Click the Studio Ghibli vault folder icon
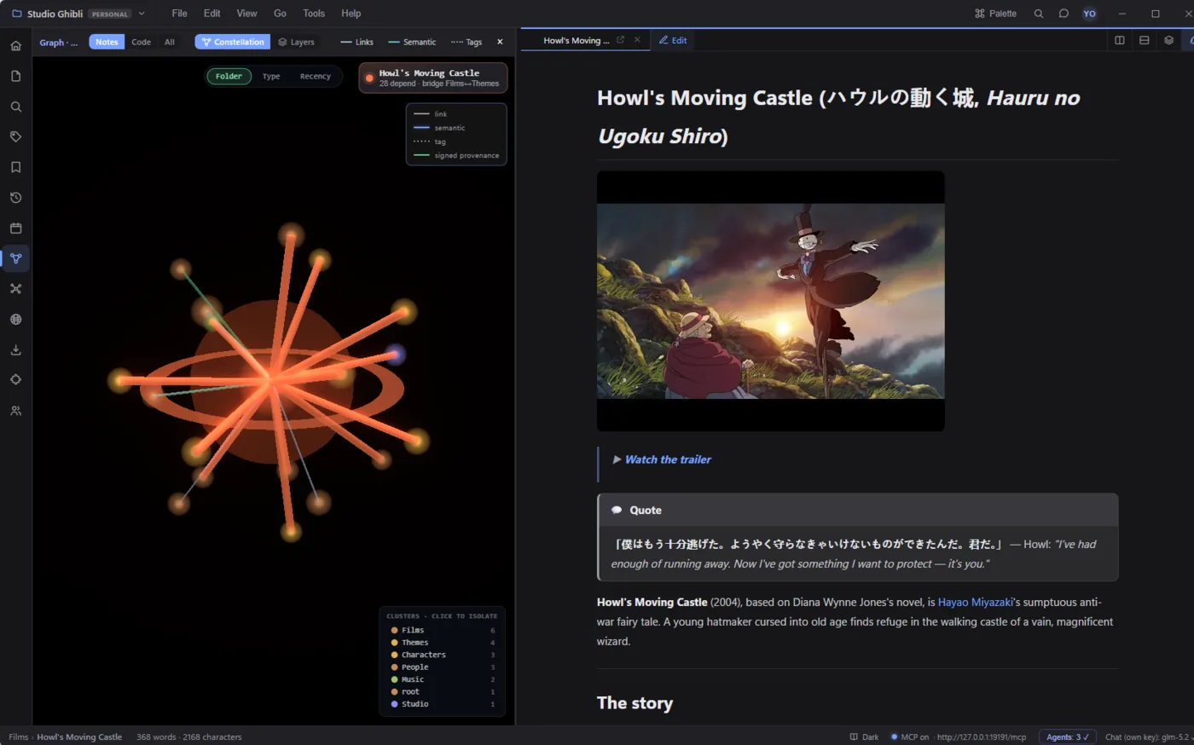Viewport: 1194px width, 745px height. [x=16, y=14]
